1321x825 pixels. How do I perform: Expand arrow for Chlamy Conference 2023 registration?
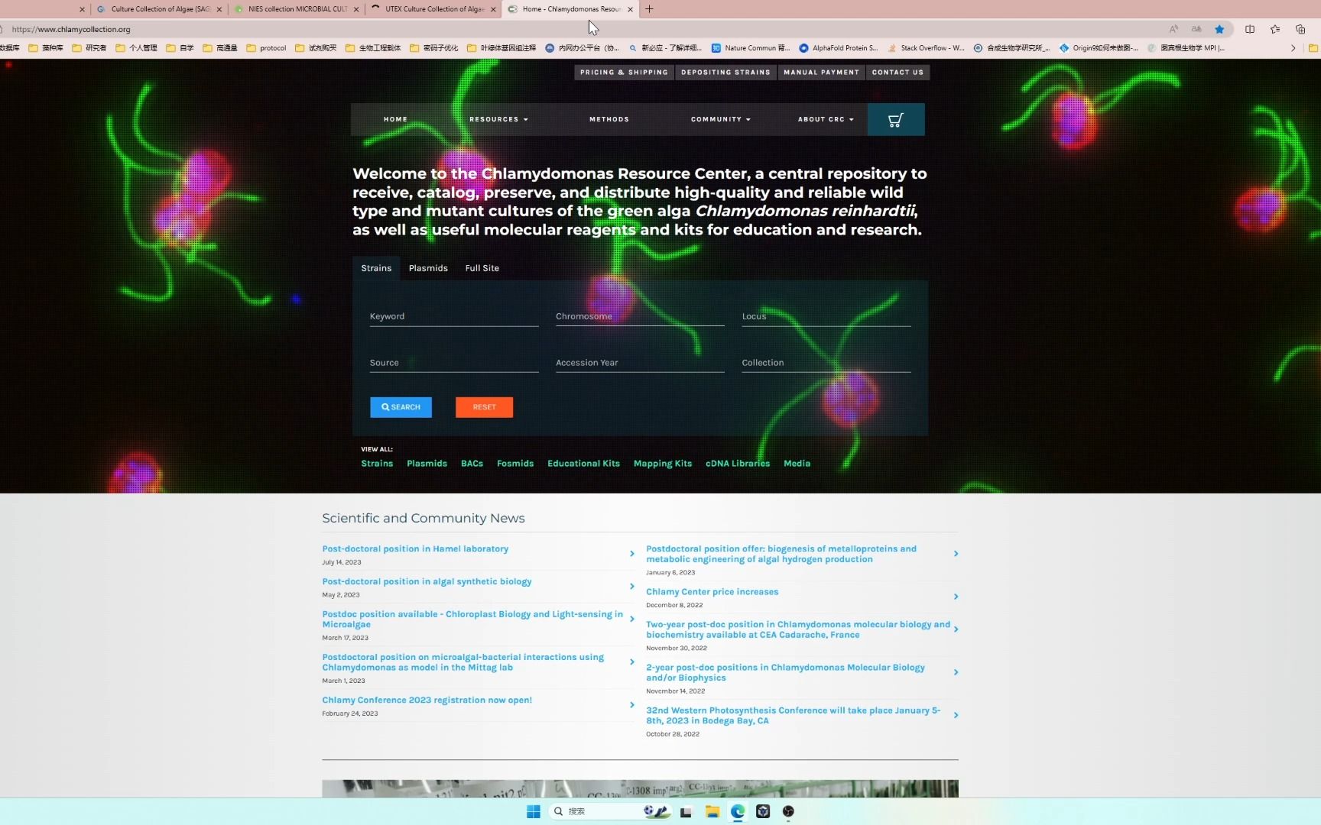(631, 705)
